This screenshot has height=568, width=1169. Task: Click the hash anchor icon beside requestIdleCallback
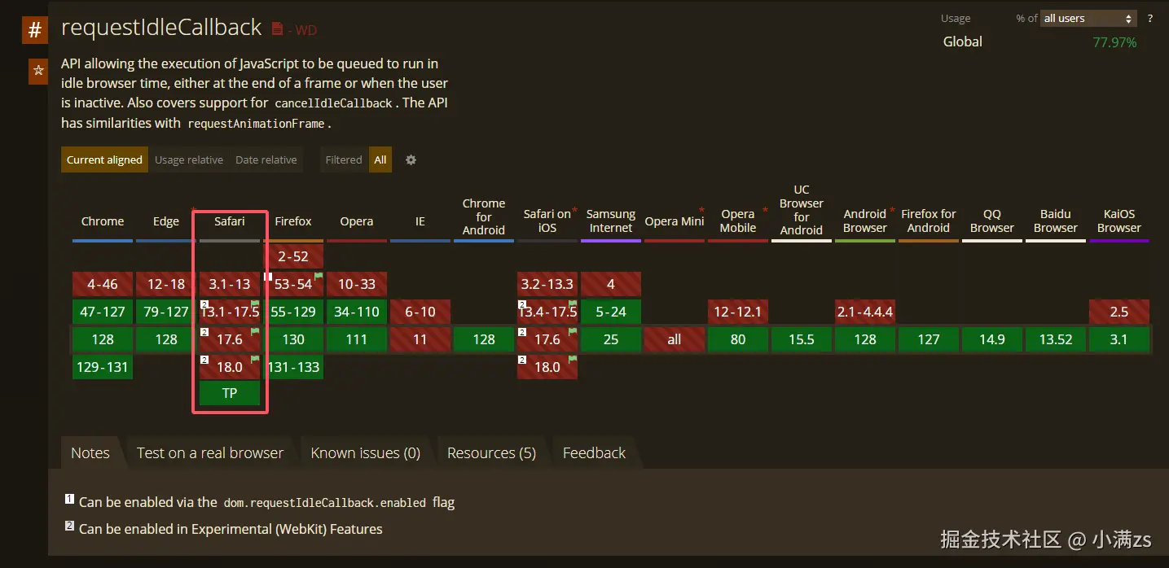pyautogui.click(x=34, y=30)
